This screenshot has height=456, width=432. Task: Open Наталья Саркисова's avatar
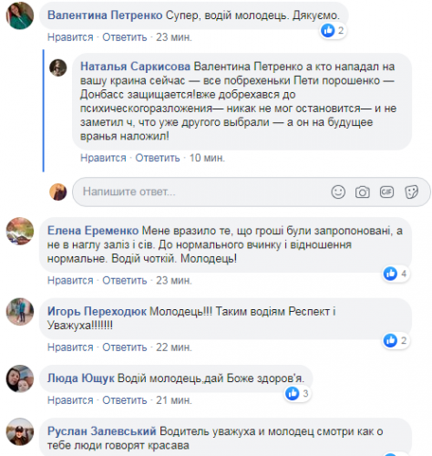pyautogui.click(x=58, y=67)
